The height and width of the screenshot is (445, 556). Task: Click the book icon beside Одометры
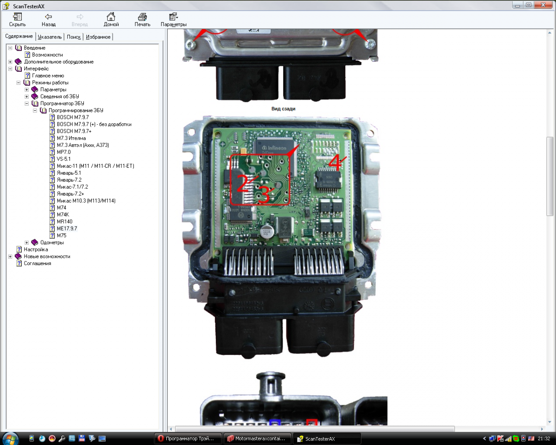(x=35, y=242)
